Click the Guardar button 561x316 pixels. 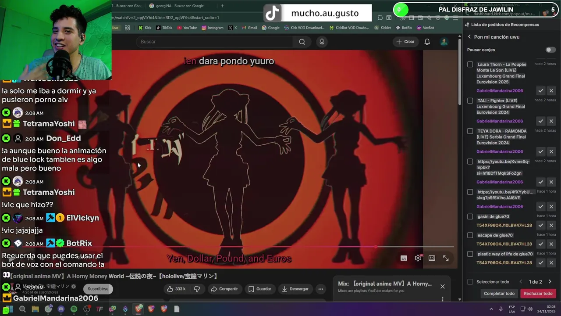coord(260,289)
